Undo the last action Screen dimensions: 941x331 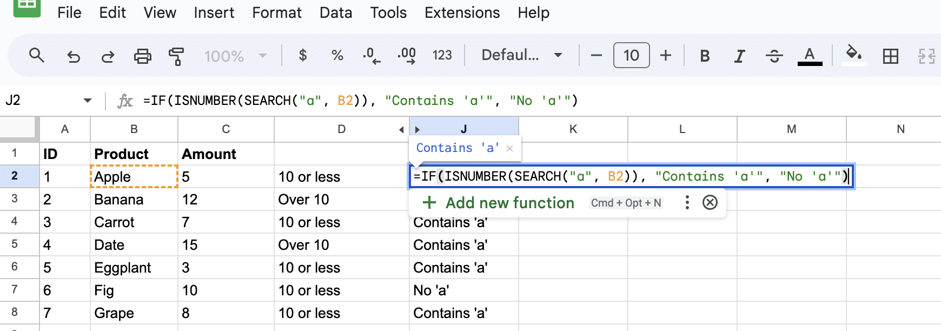click(73, 56)
